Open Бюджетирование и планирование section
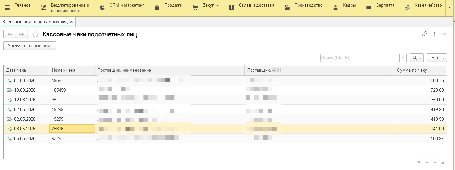The height and width of the screenshot is (170, 455). click(x=66, y=8)
